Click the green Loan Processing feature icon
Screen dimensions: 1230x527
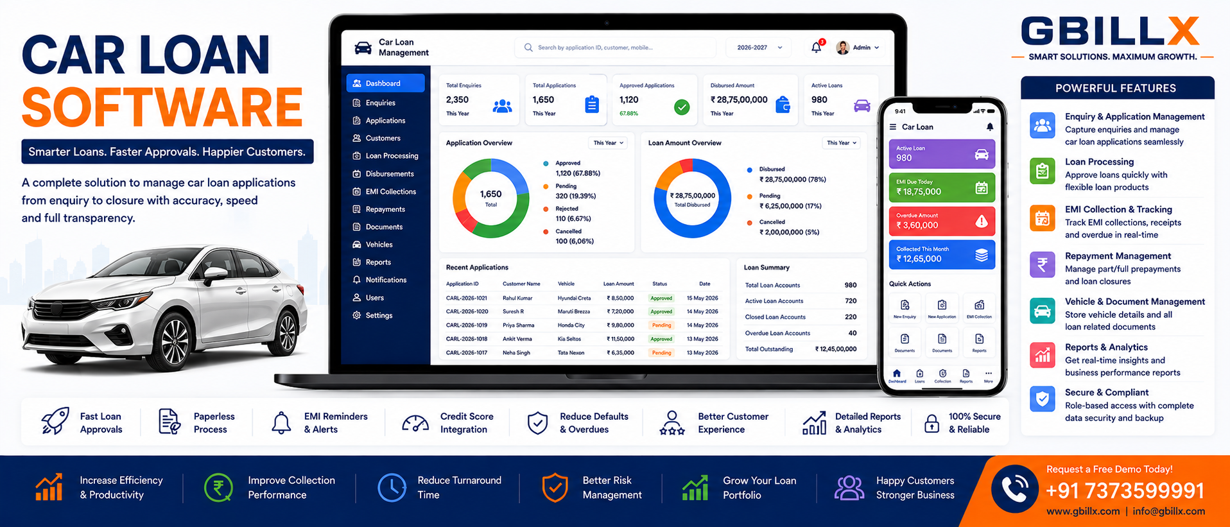coord(1043,171)
